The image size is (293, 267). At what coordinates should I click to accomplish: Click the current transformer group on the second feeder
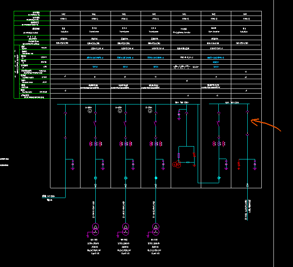(x=95, y=144)
